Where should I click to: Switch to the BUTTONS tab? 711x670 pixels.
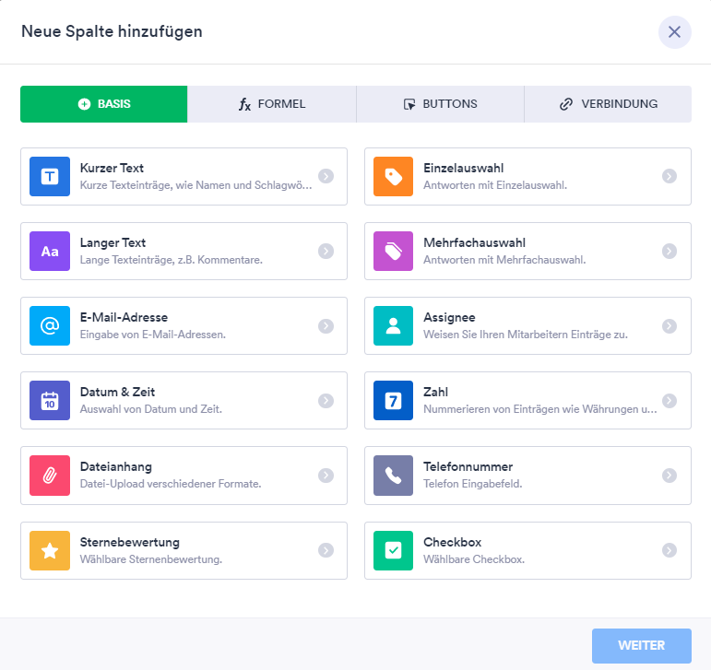pyautogui.click(x=440, y=104)
